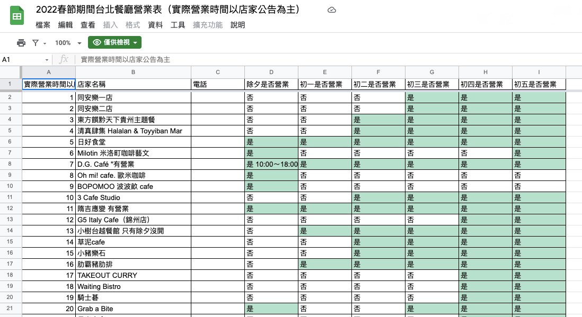
Task: Click the filter funnel icon
Action: pyautogui.click(x=36, y=43)
